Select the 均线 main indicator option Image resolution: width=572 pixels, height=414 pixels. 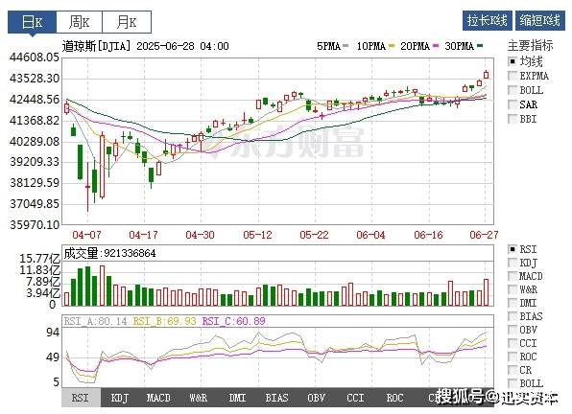(x=512, y=61)
